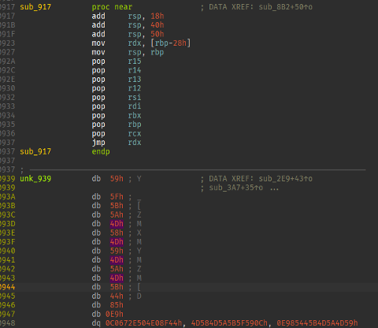The height and width of the screenshot is (328, 378).
Task: Open the sub_8B2+50 data xref link
Action: pos(285,7)
